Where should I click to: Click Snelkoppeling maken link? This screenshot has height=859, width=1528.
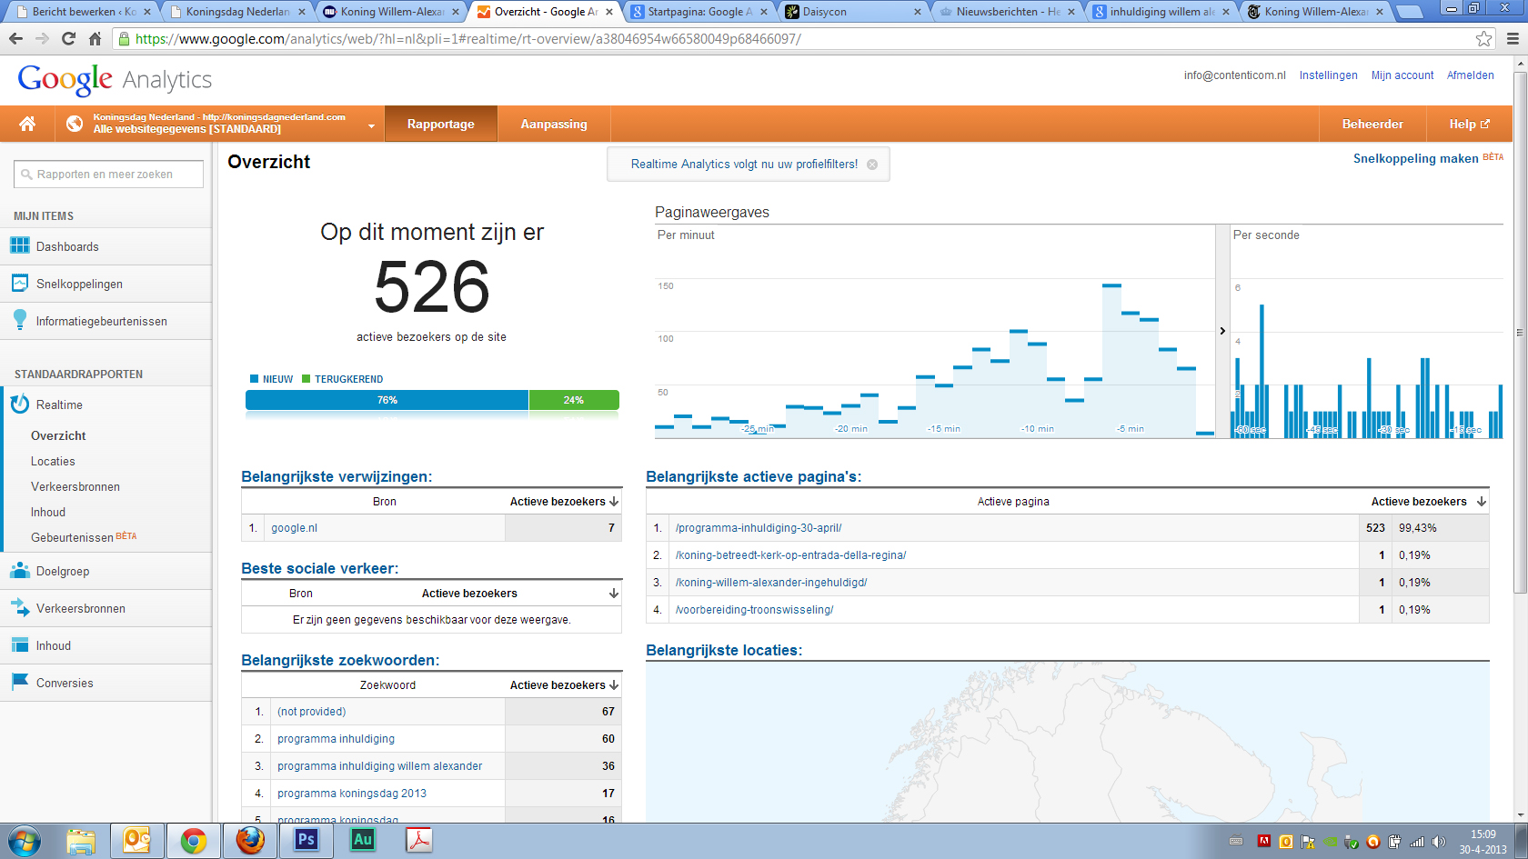pos(1415,158)
